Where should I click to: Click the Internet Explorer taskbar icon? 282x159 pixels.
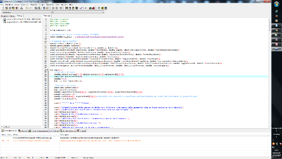click(277, 11)
